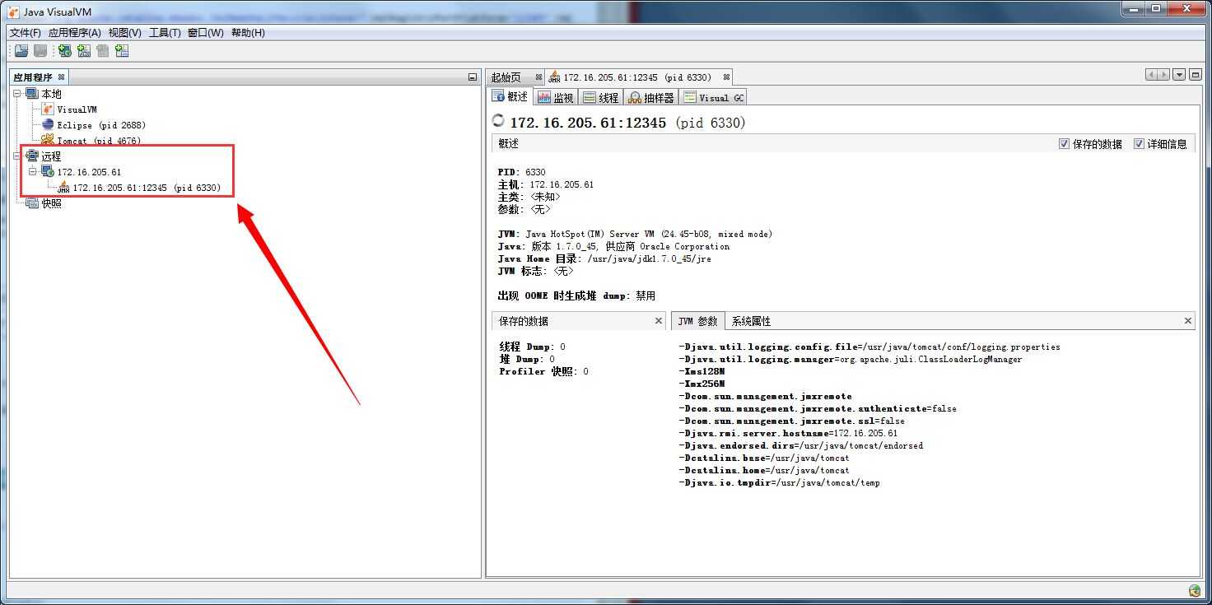Open the document list dropdown arrow
Image resolution: width=1212 pixels, height=605 pixels.
point(1179,75)
